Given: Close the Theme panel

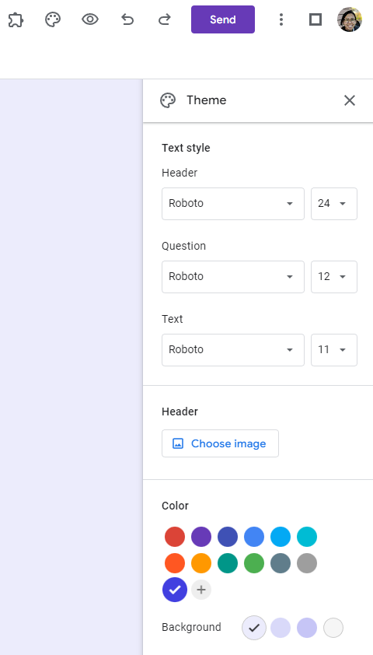Looking at the screenshot, I should pos(349,100).
